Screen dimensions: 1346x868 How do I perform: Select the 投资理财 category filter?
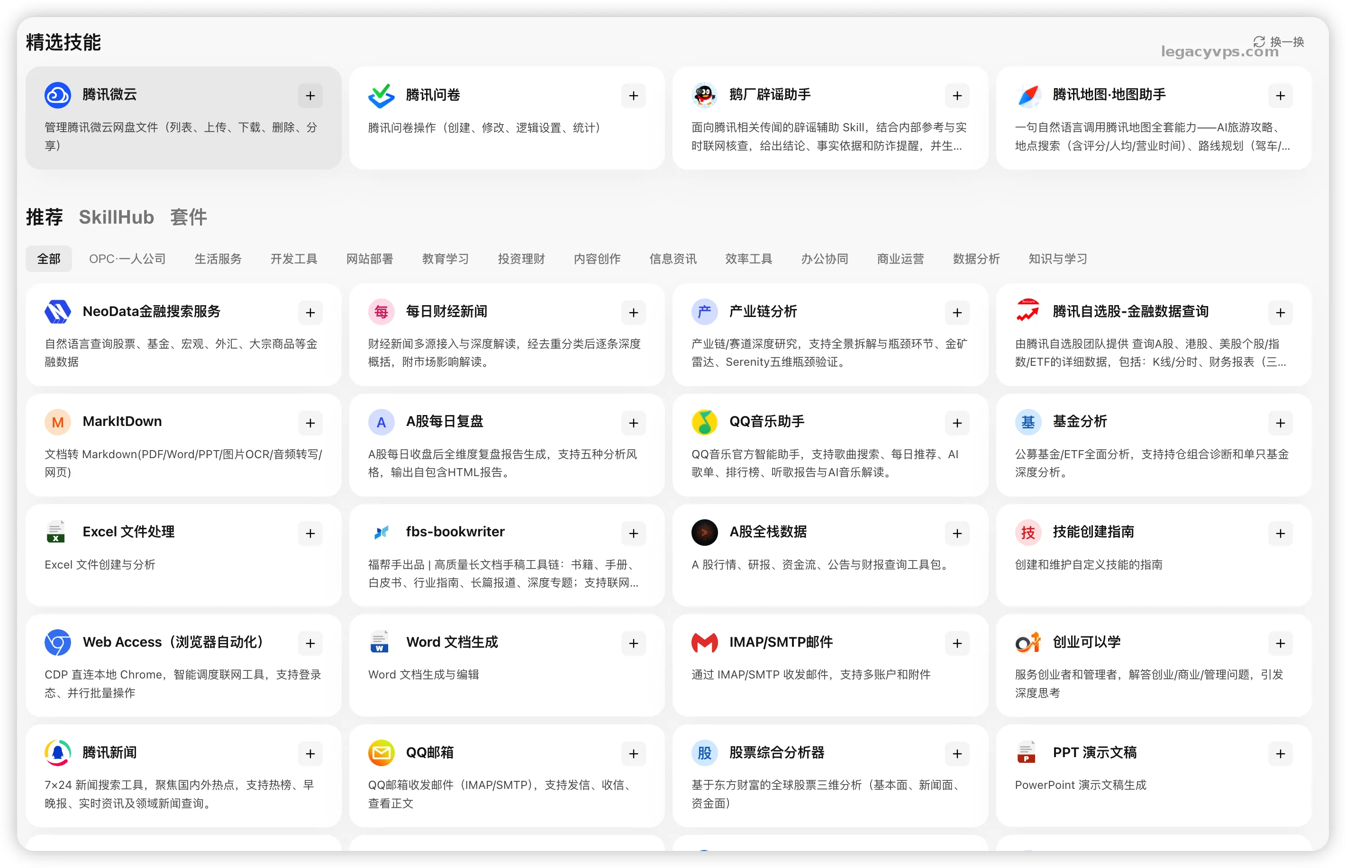coord(521,259)
